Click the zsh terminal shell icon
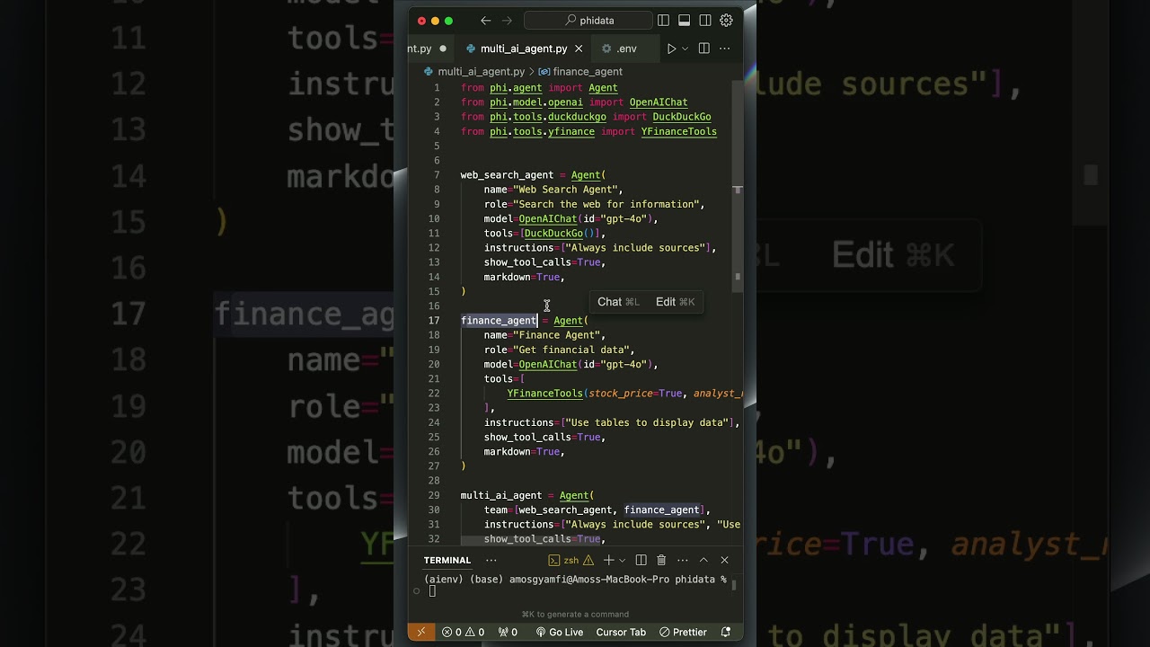 pos(554,560)
